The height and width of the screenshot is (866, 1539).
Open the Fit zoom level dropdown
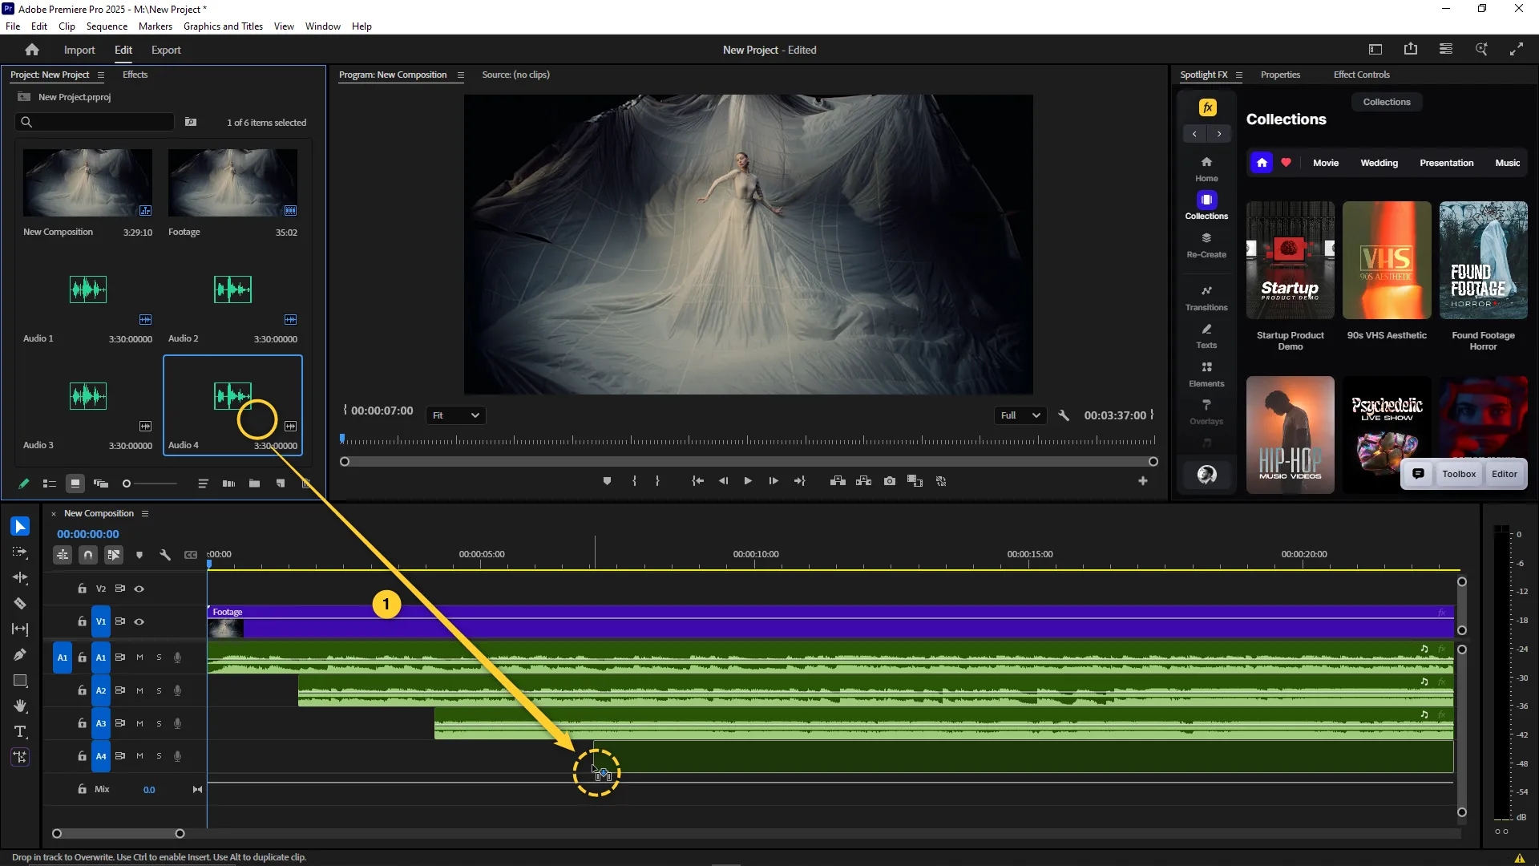click(455, 415)
